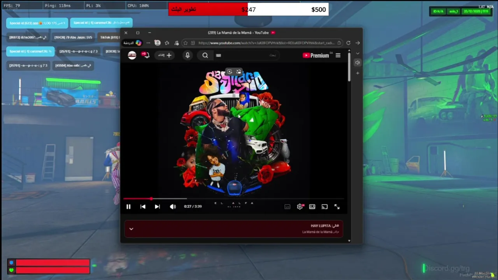Add sidebar item with plus icon
Viewport: 498px width, 280px height.
click(x=358, y=73)
